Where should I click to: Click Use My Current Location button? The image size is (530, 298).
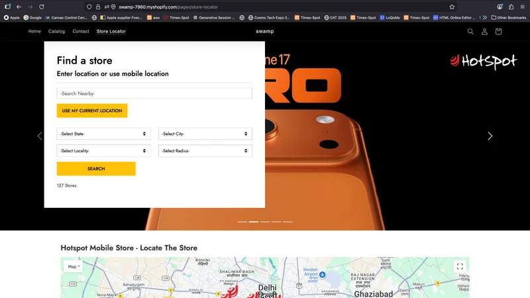[92, 111]
